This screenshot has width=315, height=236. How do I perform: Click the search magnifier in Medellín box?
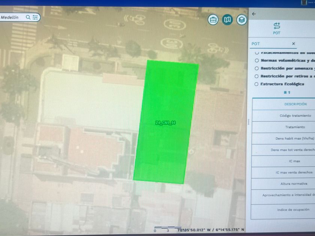pyautogui.click(x=28, y=18)
